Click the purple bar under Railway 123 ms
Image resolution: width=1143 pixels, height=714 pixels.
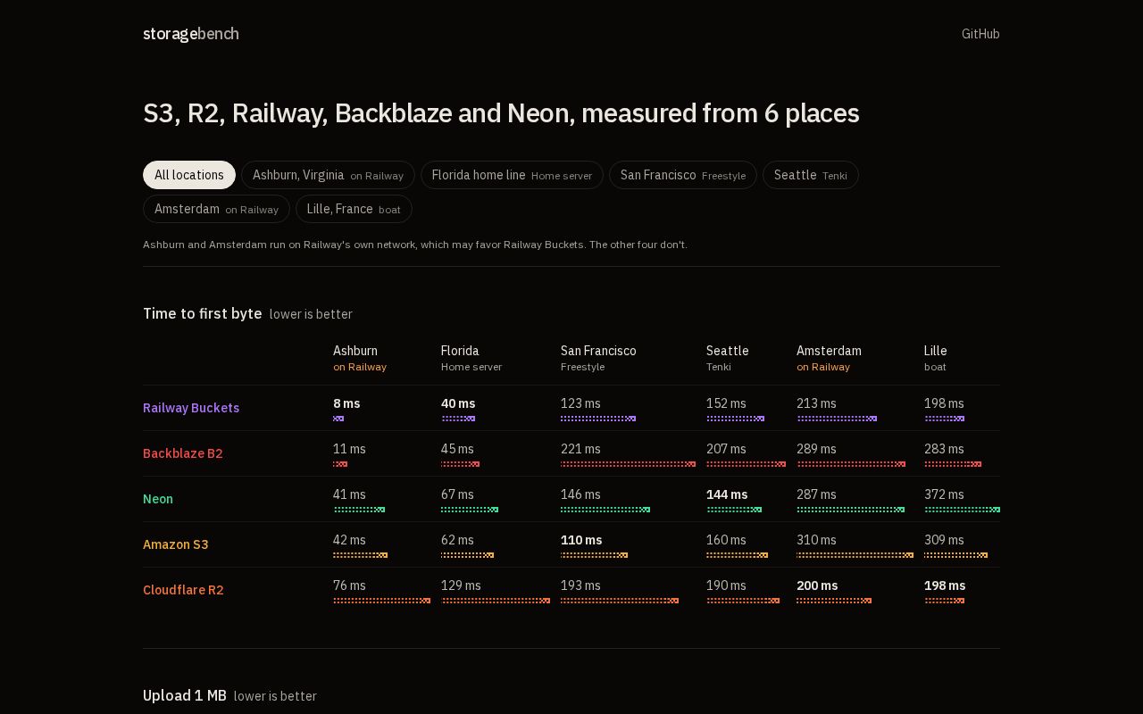pyautogui.click(x=598, y=419)
